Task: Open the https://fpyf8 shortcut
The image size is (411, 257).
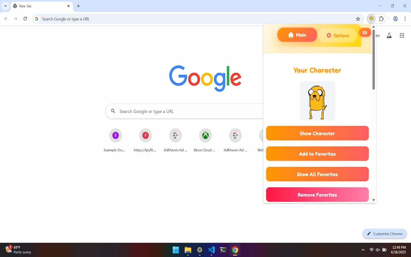Action: 145,140
